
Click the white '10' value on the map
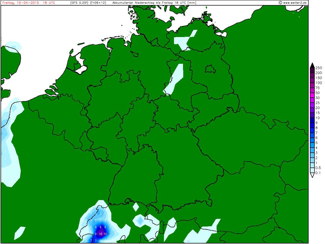105,234
